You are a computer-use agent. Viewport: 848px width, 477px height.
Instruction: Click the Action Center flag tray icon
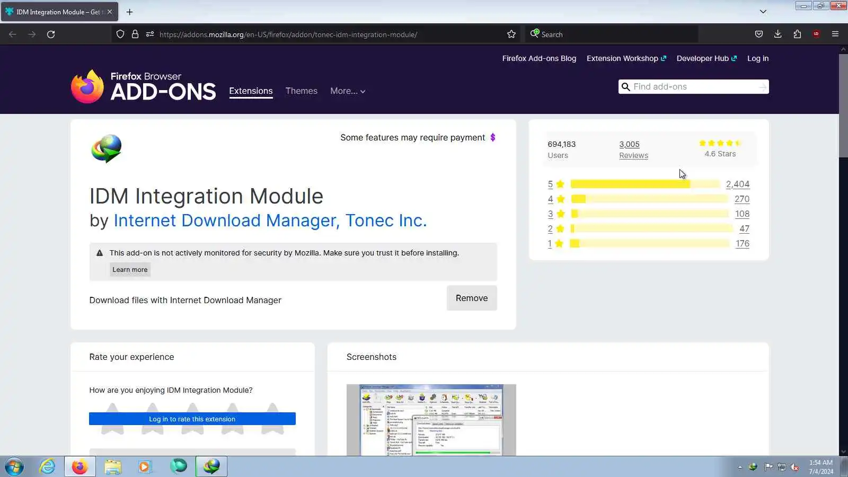pos(768,467)
